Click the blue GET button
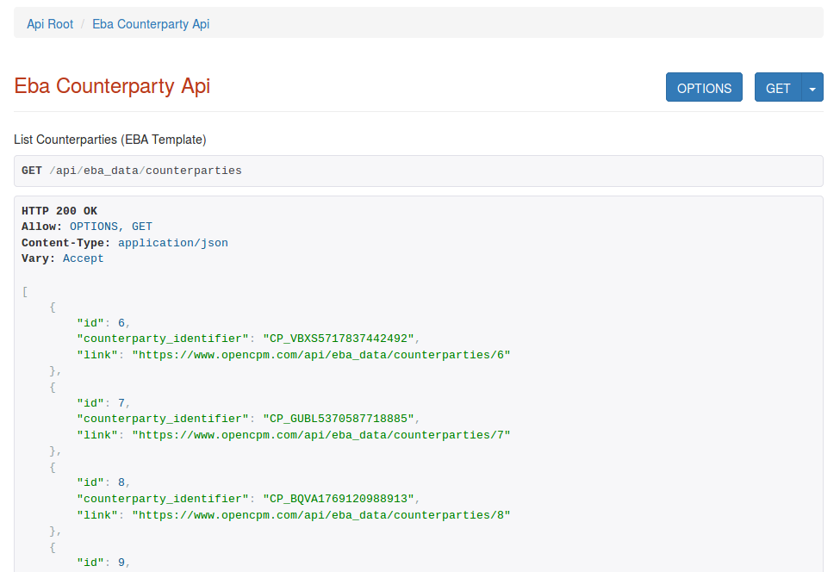 pyautogui.click(x=777, y=88)
